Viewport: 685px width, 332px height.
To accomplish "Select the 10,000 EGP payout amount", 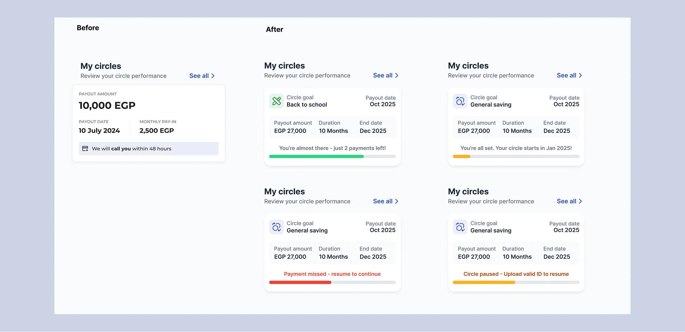I will coord(107,105).
